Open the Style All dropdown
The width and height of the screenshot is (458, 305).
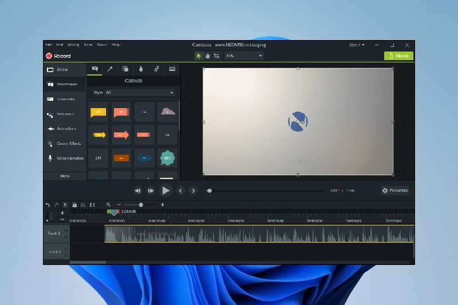tap(140, 93)
